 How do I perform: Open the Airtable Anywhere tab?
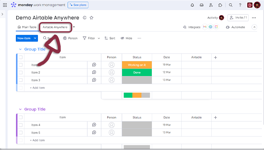click(x=55, y=27)
